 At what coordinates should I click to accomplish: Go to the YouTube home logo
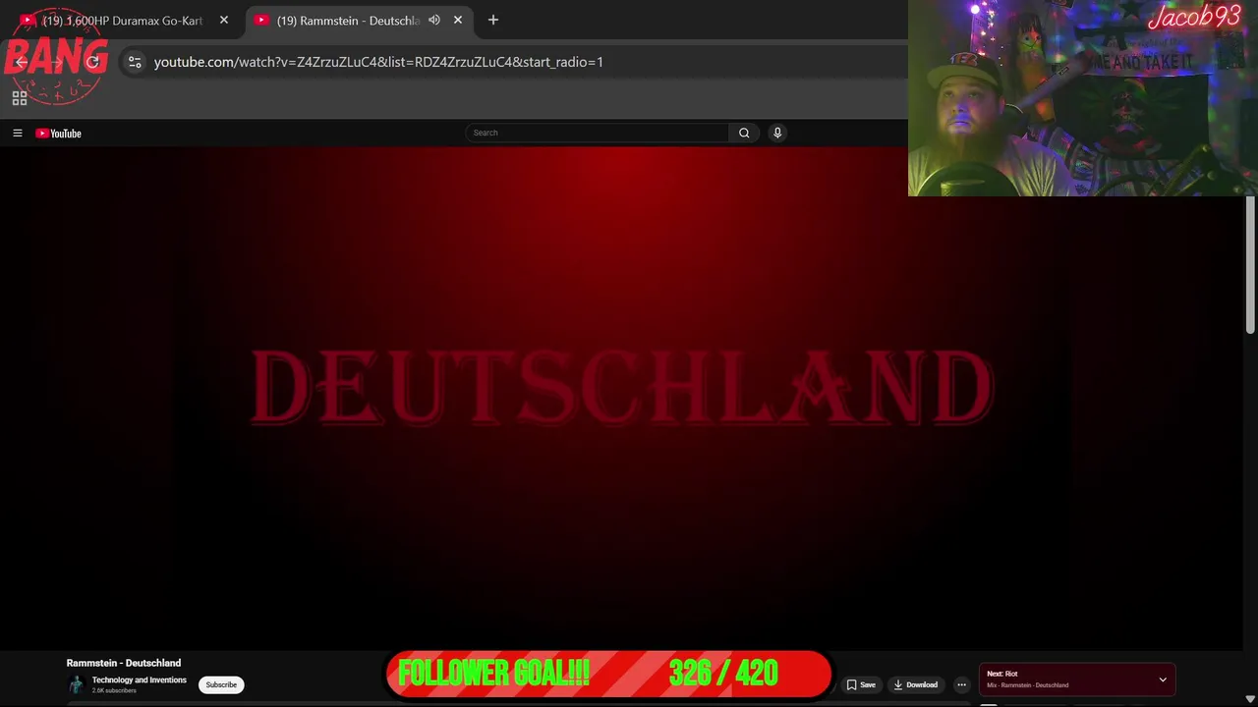point(58,134)
